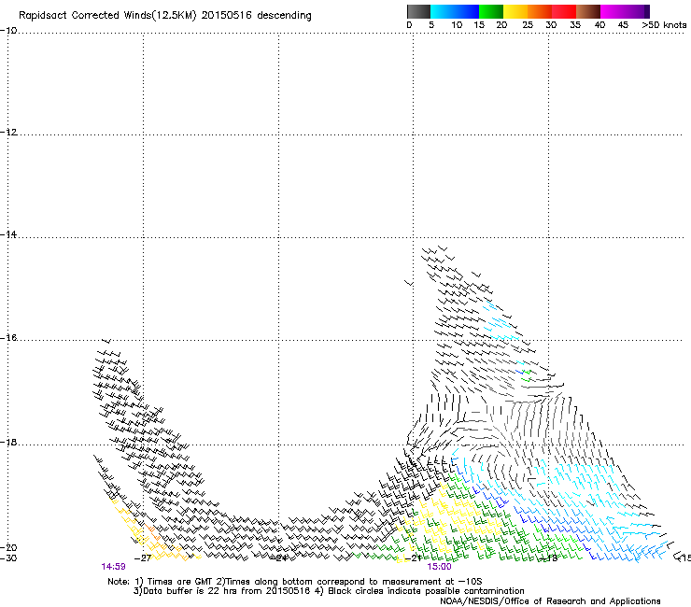
Task: Click the yellow 20-25 knots color swatch
Action: click(x=515, y=11)
